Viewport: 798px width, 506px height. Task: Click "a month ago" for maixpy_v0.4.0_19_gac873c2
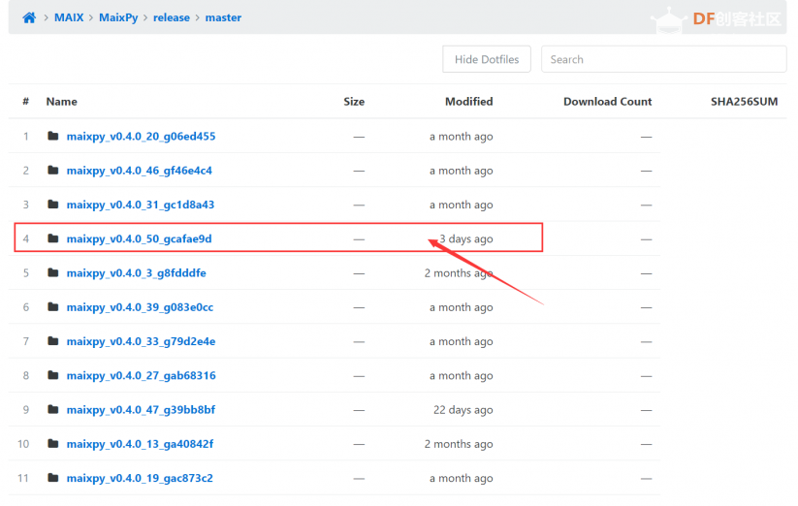click(462, 478)
